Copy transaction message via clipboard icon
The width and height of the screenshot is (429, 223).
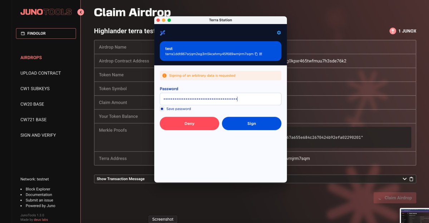coord(411,179)
